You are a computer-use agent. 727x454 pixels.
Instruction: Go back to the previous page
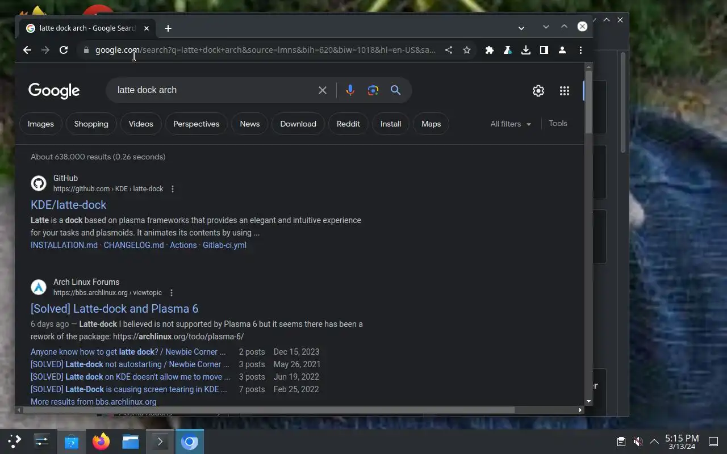27,50
